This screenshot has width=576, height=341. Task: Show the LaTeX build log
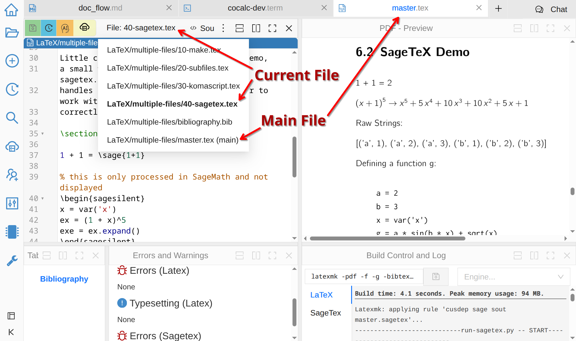point(321,295)
